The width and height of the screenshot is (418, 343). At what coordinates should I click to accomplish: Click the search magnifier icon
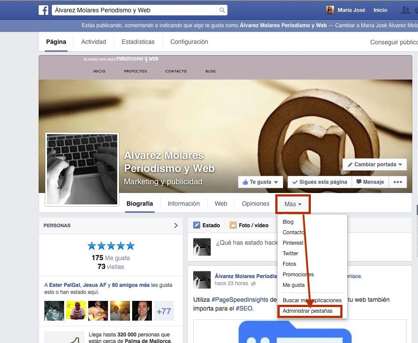pyautogui.click(x=223, y=10)
